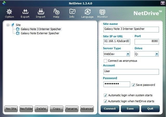Close the NetDrive window

[x=163, y=3]
